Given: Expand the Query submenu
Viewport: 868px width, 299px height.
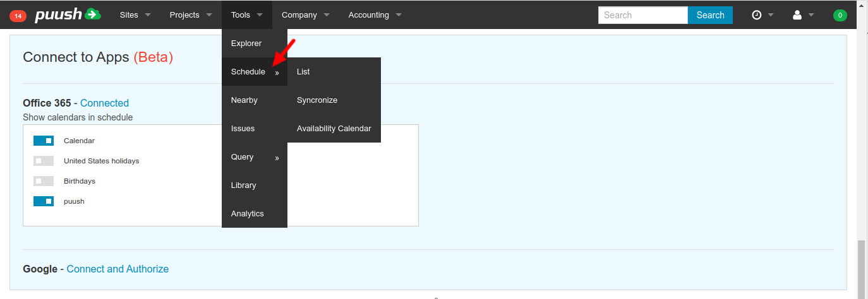Looking at the screenshot, I should (254, 157).
